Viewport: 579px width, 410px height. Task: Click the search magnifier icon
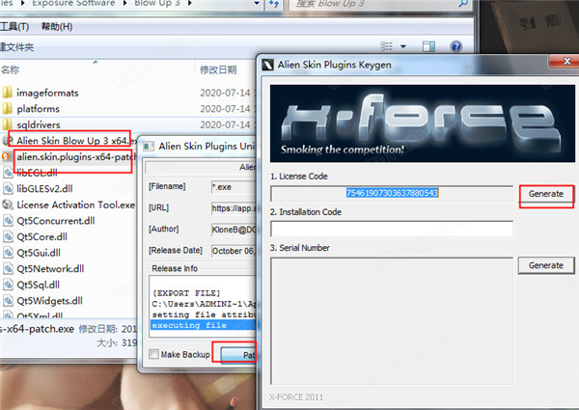click(x=463, y=4)
